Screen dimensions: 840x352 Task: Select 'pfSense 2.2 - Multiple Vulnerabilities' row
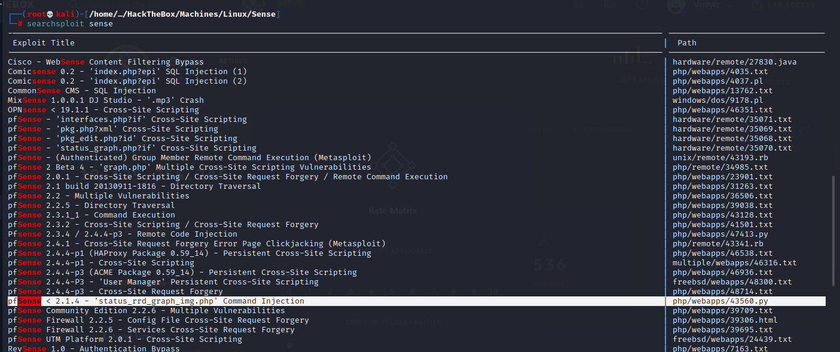99,196
